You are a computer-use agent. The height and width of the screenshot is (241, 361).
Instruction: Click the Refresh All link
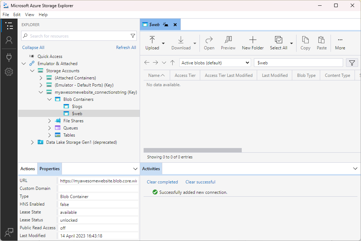coord(126,48)
